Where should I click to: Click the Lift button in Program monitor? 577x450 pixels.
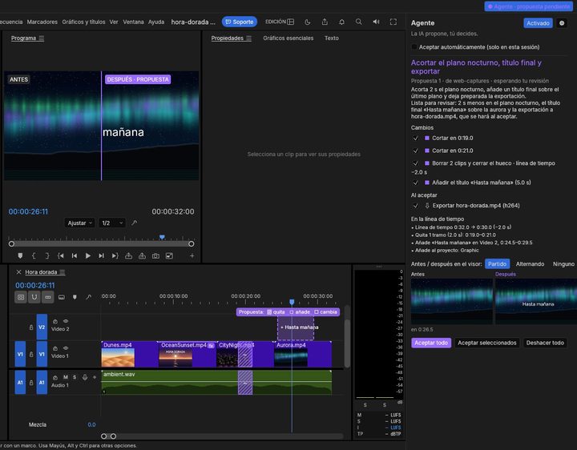(128, 256)
